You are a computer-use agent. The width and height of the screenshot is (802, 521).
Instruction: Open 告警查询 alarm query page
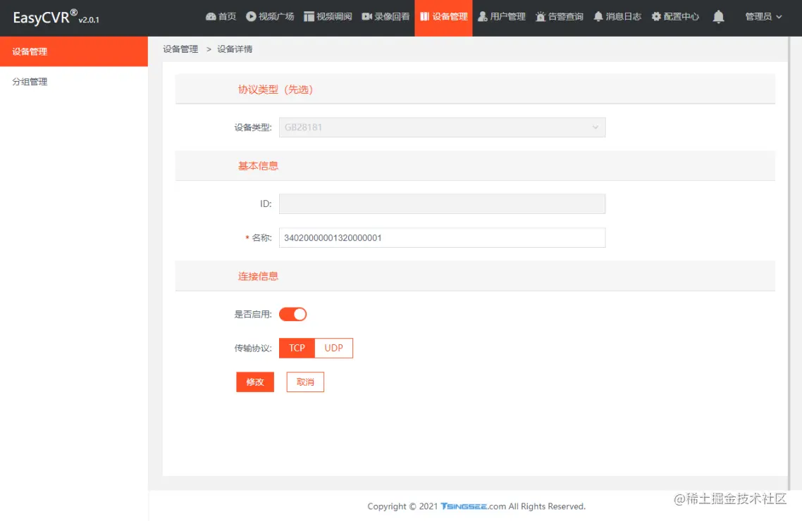click(x=559, y=16)
